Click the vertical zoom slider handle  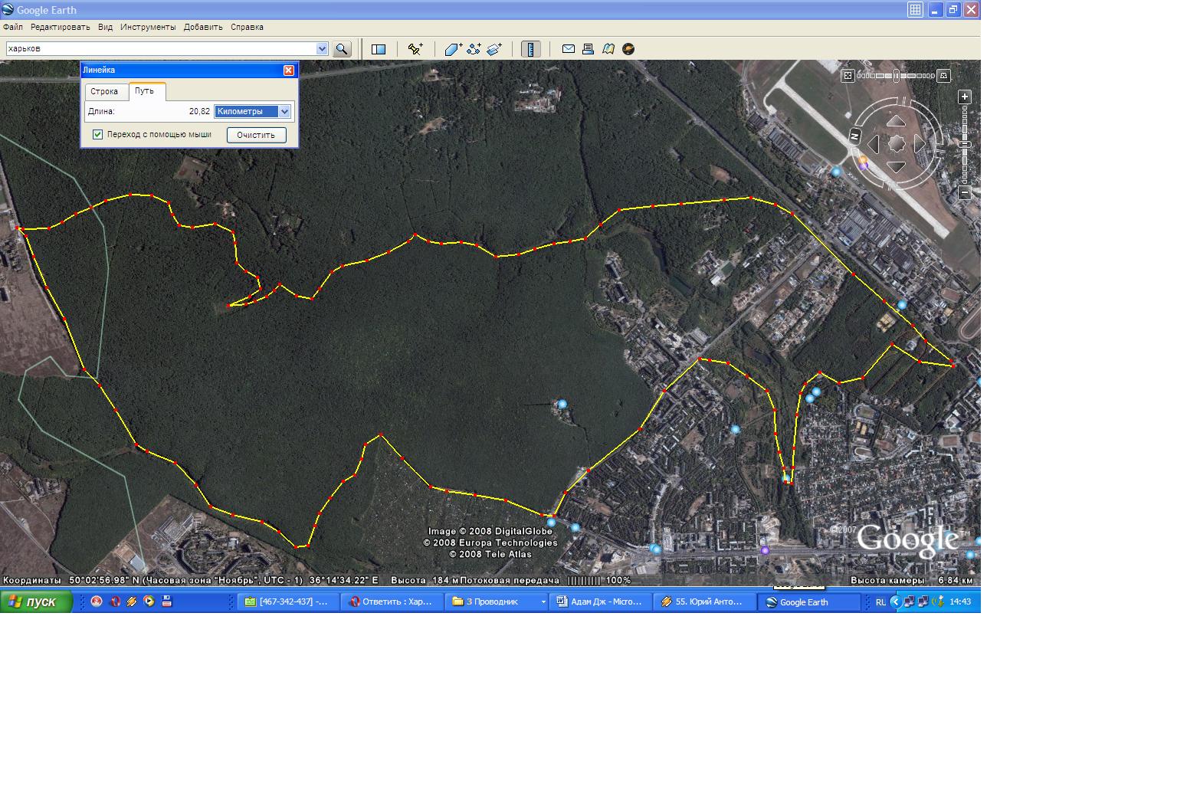[966, 145]
